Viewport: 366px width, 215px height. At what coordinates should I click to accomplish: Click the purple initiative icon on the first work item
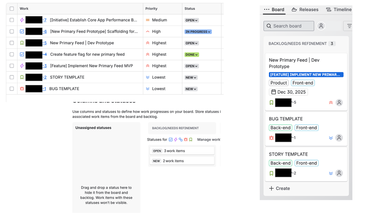(22, 20)
